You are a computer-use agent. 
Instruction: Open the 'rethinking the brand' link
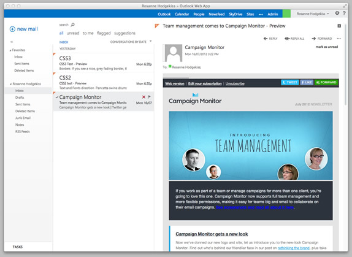click(293, 248)
